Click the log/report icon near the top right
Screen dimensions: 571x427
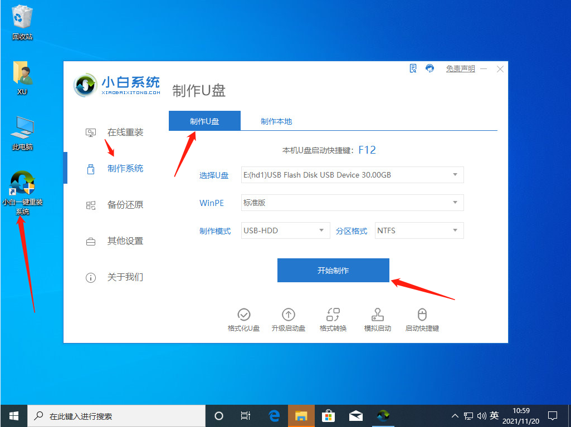point(413,68)
